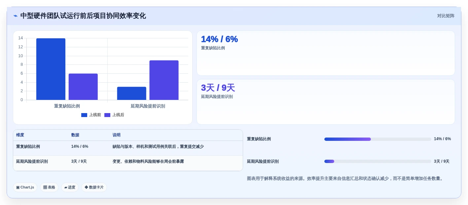The height and width of the screenshot is (205, 468).
Task: Click the main title 中型硬件团队试运行前后项目协同效率变化
Action: coord(83,16)
